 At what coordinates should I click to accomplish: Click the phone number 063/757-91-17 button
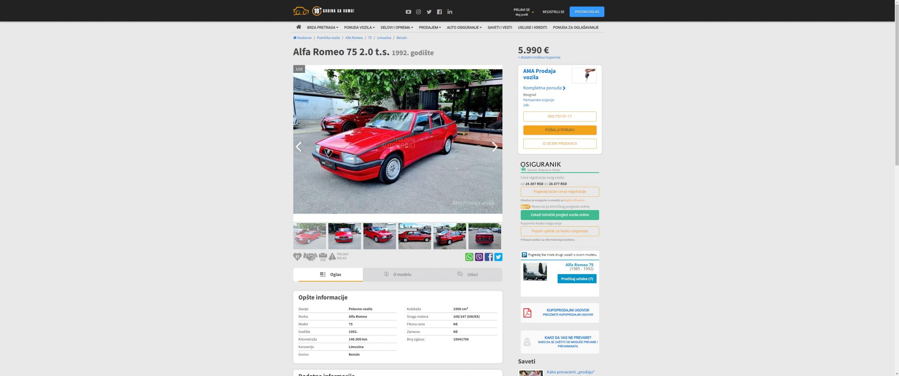[x=560, y=116]
